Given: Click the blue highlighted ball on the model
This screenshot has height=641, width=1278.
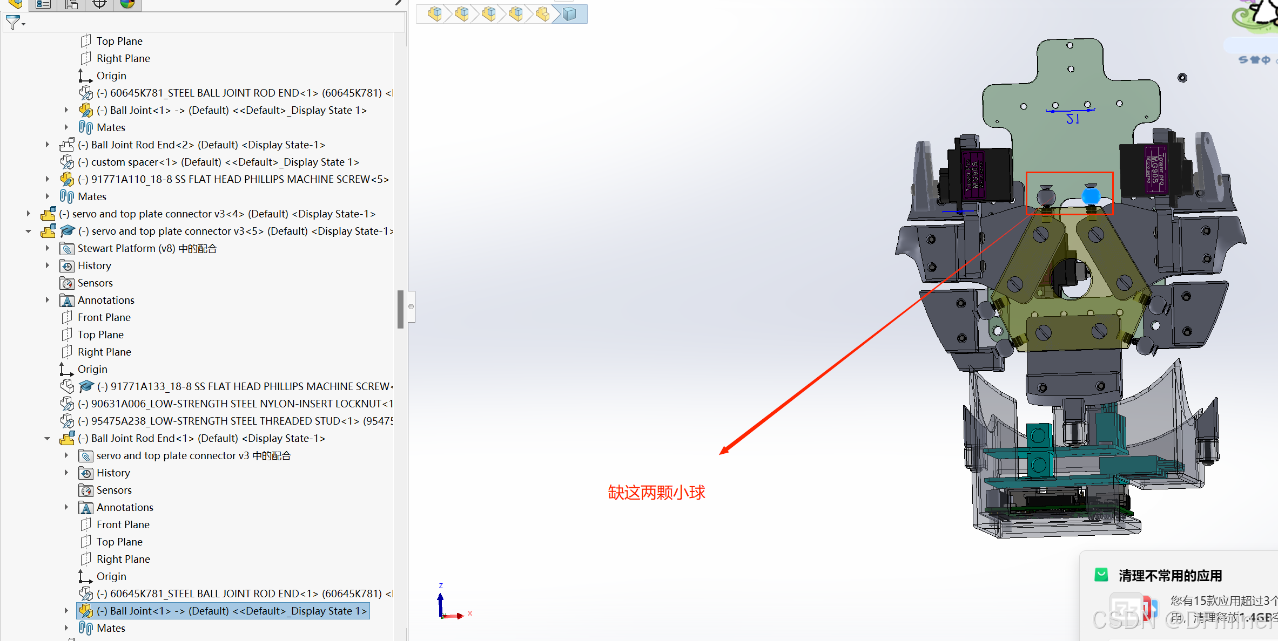Looking at the screenshot, I should point(1091,196).
